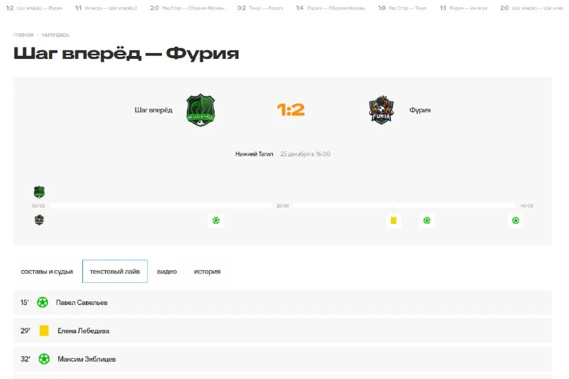Open ticker result 1:1 Интегра — Шаг вперёд 2
Screen dimensions: 569x379
[106, 8]
